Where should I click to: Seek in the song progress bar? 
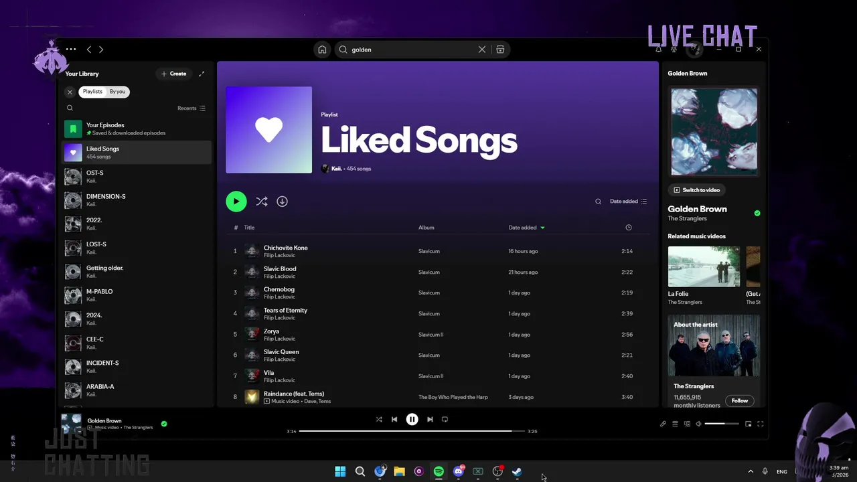coord(412,431)
